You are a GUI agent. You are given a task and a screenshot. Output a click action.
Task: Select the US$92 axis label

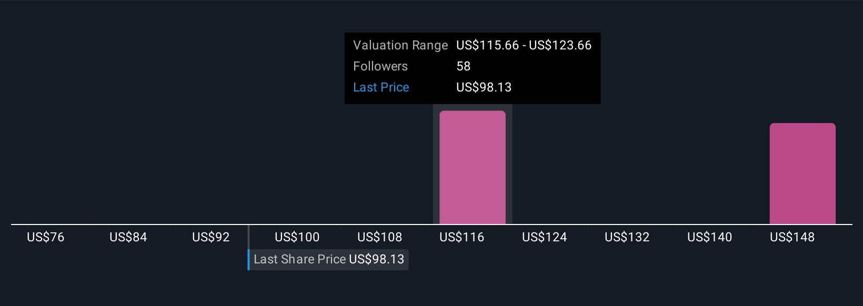(211, 237)
